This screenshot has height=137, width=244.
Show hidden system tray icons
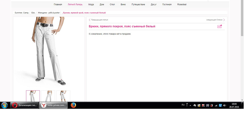190,105
